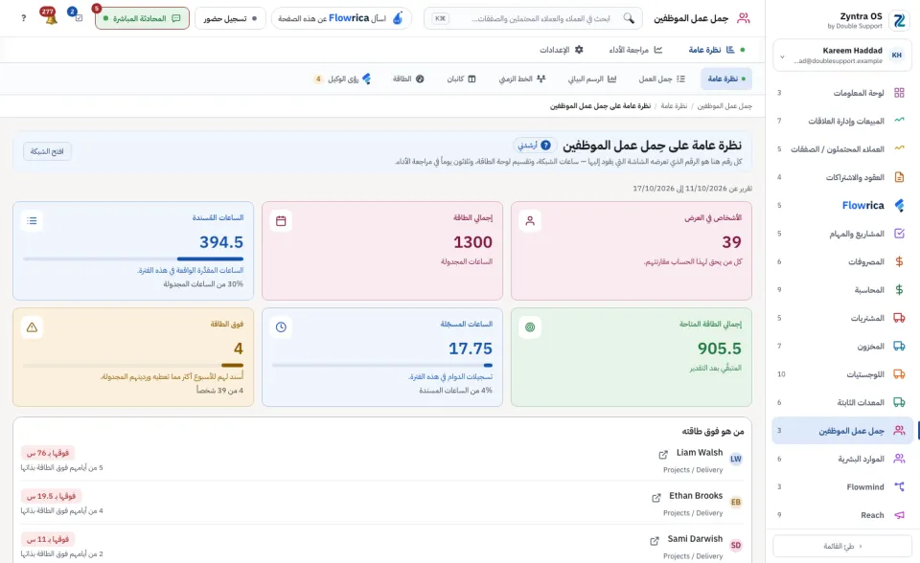Click the تسجيل حضور button
920x563 pixels.
[230, 18]
